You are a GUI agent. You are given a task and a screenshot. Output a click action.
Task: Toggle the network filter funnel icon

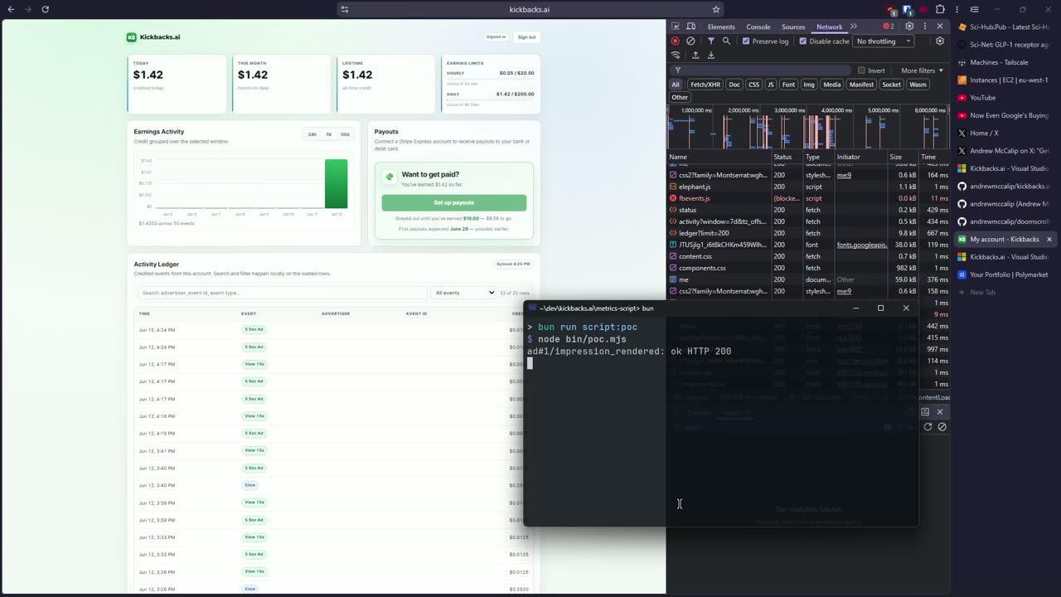[710, 41]
